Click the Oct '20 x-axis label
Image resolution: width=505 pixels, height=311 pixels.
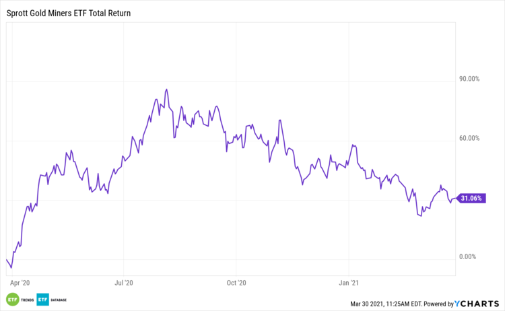[x=237, y=283]
